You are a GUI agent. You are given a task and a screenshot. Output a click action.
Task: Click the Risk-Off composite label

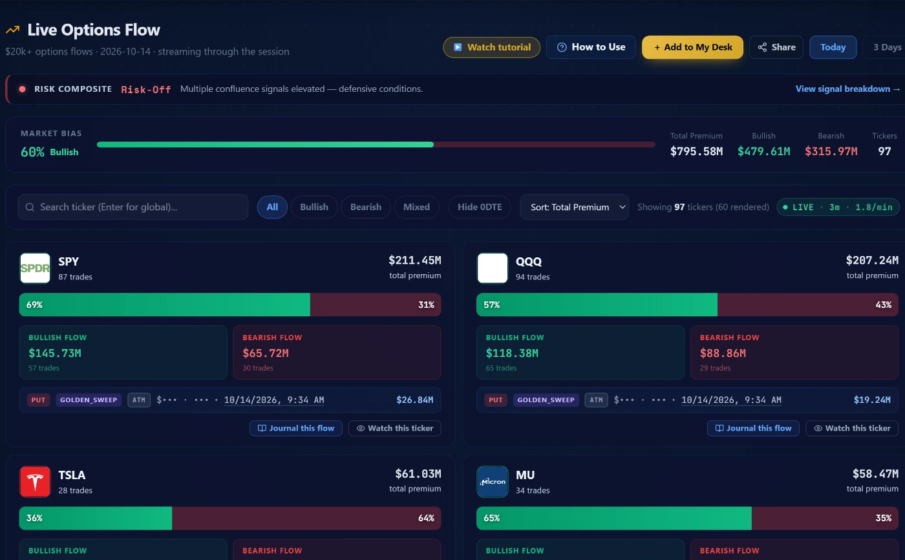tap(146, 89)
